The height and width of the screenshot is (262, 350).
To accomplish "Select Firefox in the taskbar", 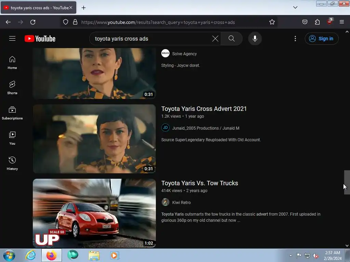I will coord(51,255).
